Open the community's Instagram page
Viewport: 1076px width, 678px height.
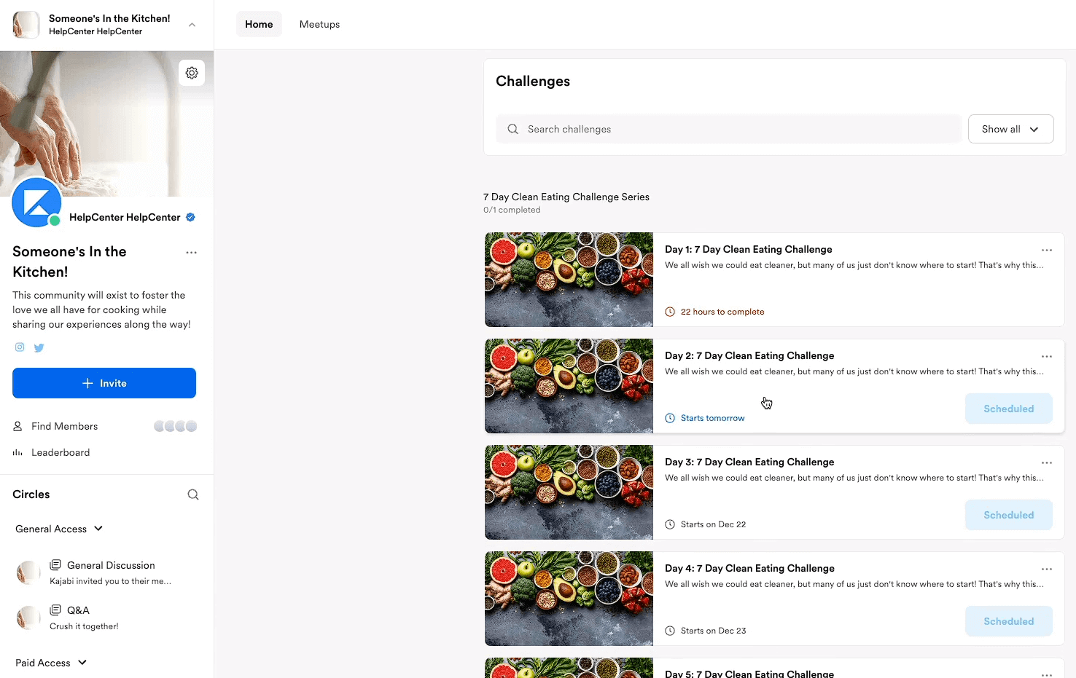click(19, 347)
